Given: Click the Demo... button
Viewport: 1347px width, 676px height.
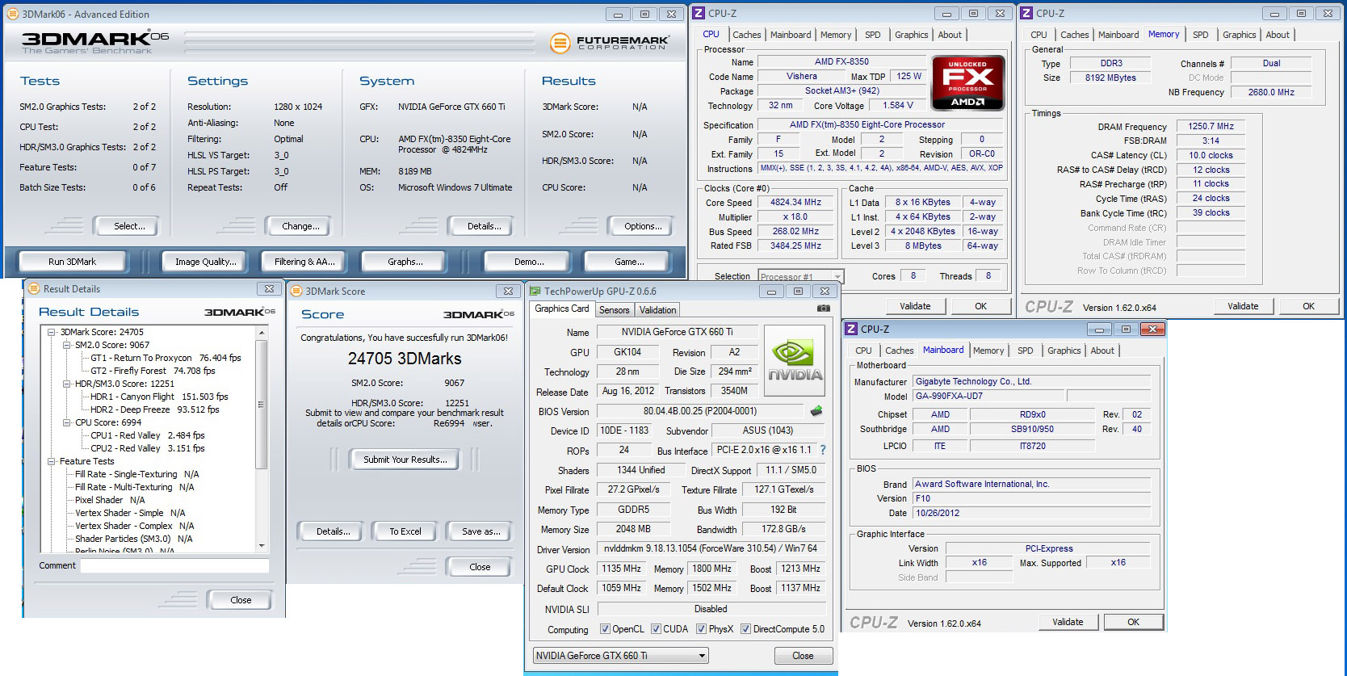Looking at the screenshot, I should pos(529,262).
